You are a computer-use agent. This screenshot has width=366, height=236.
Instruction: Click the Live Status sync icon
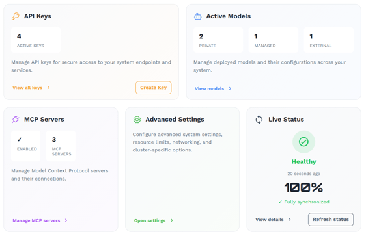tap(259, 120)
